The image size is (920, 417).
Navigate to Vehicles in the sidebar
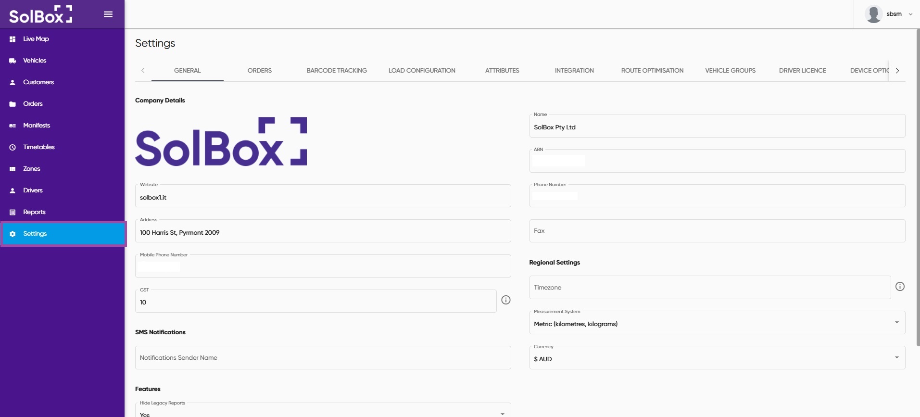click(63, 61)
